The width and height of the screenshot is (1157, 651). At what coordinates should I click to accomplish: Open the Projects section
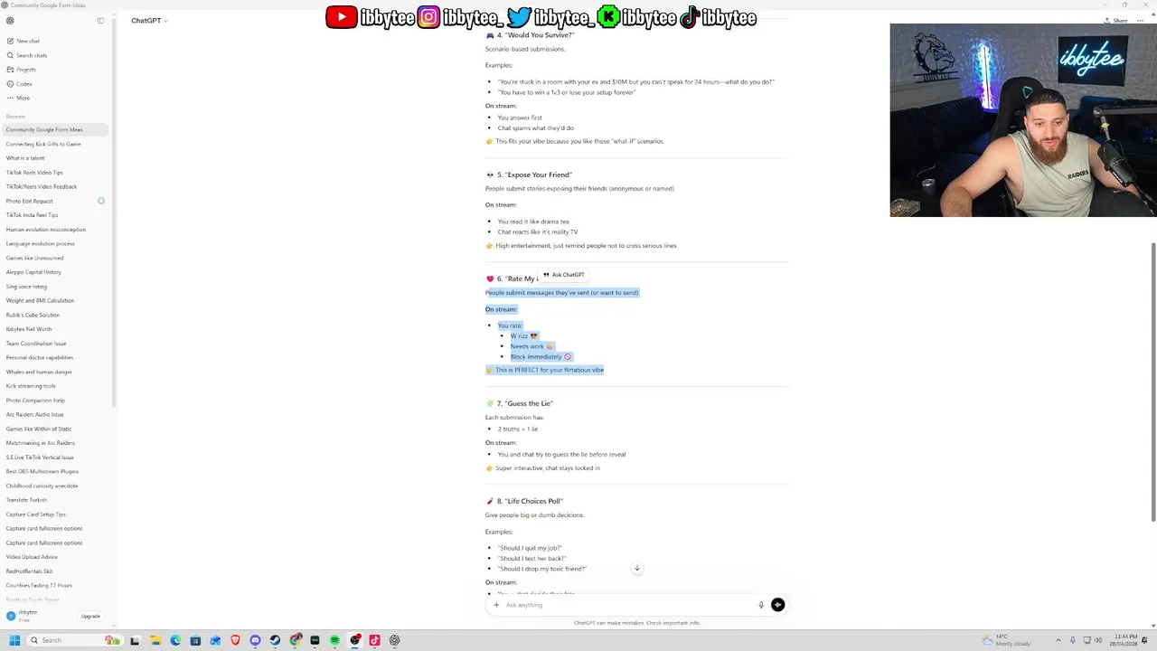point(21,70)
